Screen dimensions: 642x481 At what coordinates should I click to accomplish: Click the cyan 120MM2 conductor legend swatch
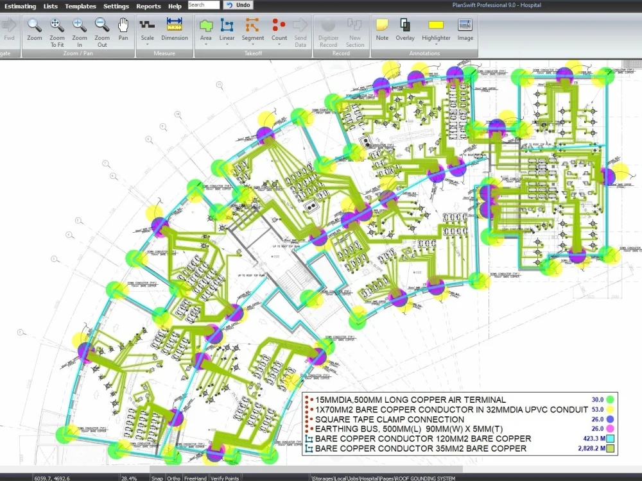610,439
